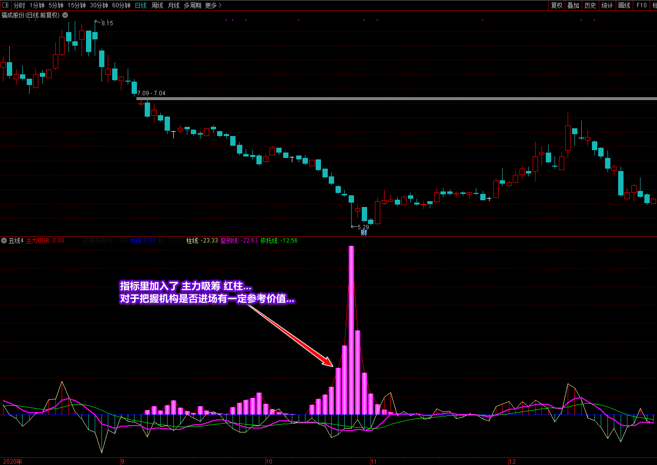The image size is (657, 465).
Task: Open the 多周期 multi-period view
Action: pyautogui.click(x=192, y=5)
